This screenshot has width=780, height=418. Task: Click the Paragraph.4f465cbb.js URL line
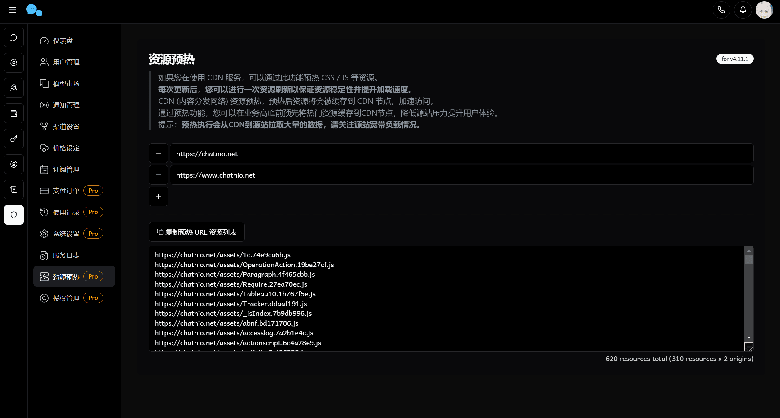point(235,274)
